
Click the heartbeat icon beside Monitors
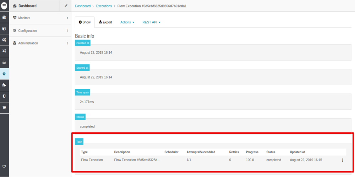[x=15, y=18]
